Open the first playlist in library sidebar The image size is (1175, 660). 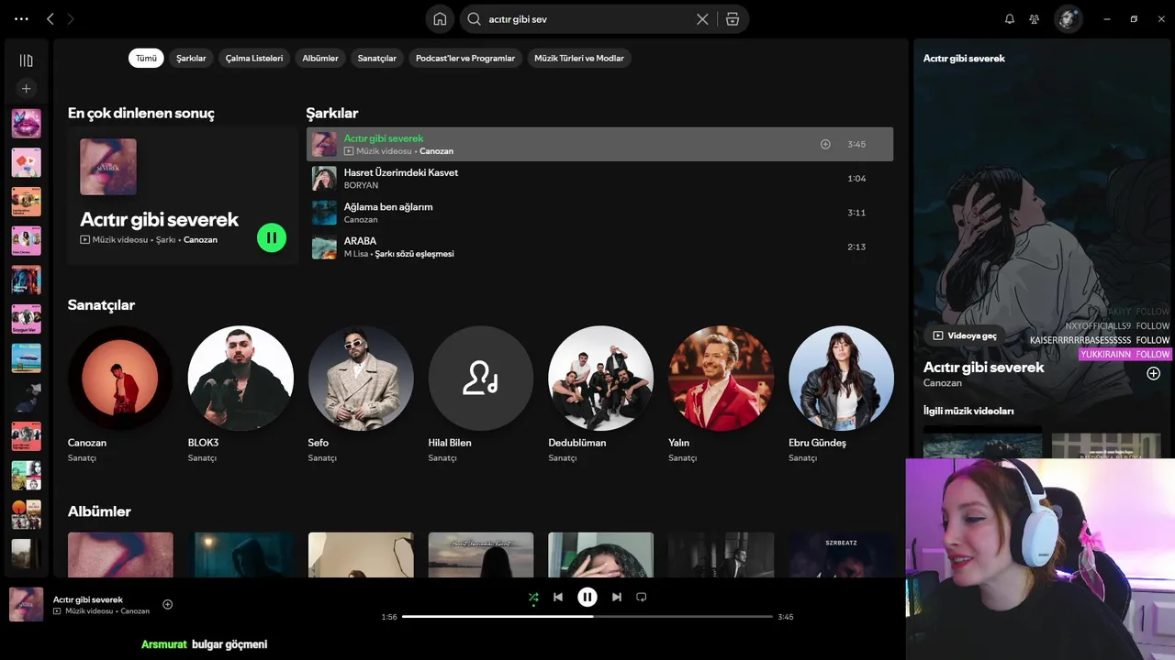26,123
